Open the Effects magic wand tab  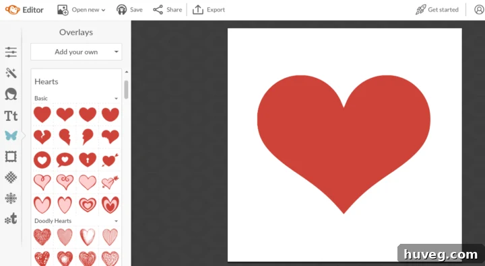[11, 73]
